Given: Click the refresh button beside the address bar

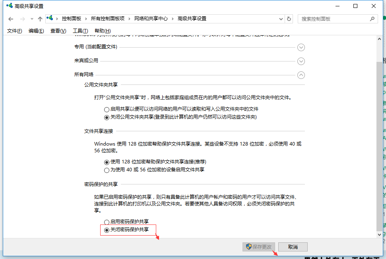Looking at the screenshot, I should (x=289, y=19).
